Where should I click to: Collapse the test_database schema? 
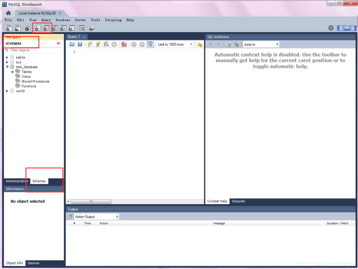coord(7,67)
